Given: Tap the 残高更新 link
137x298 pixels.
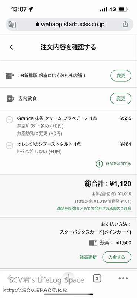Looking at the screenshot, I should point(88,257).
